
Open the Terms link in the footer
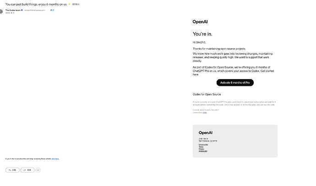201,147
